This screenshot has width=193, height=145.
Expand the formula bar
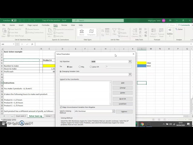pyautogui.click(x=191, y=44)
